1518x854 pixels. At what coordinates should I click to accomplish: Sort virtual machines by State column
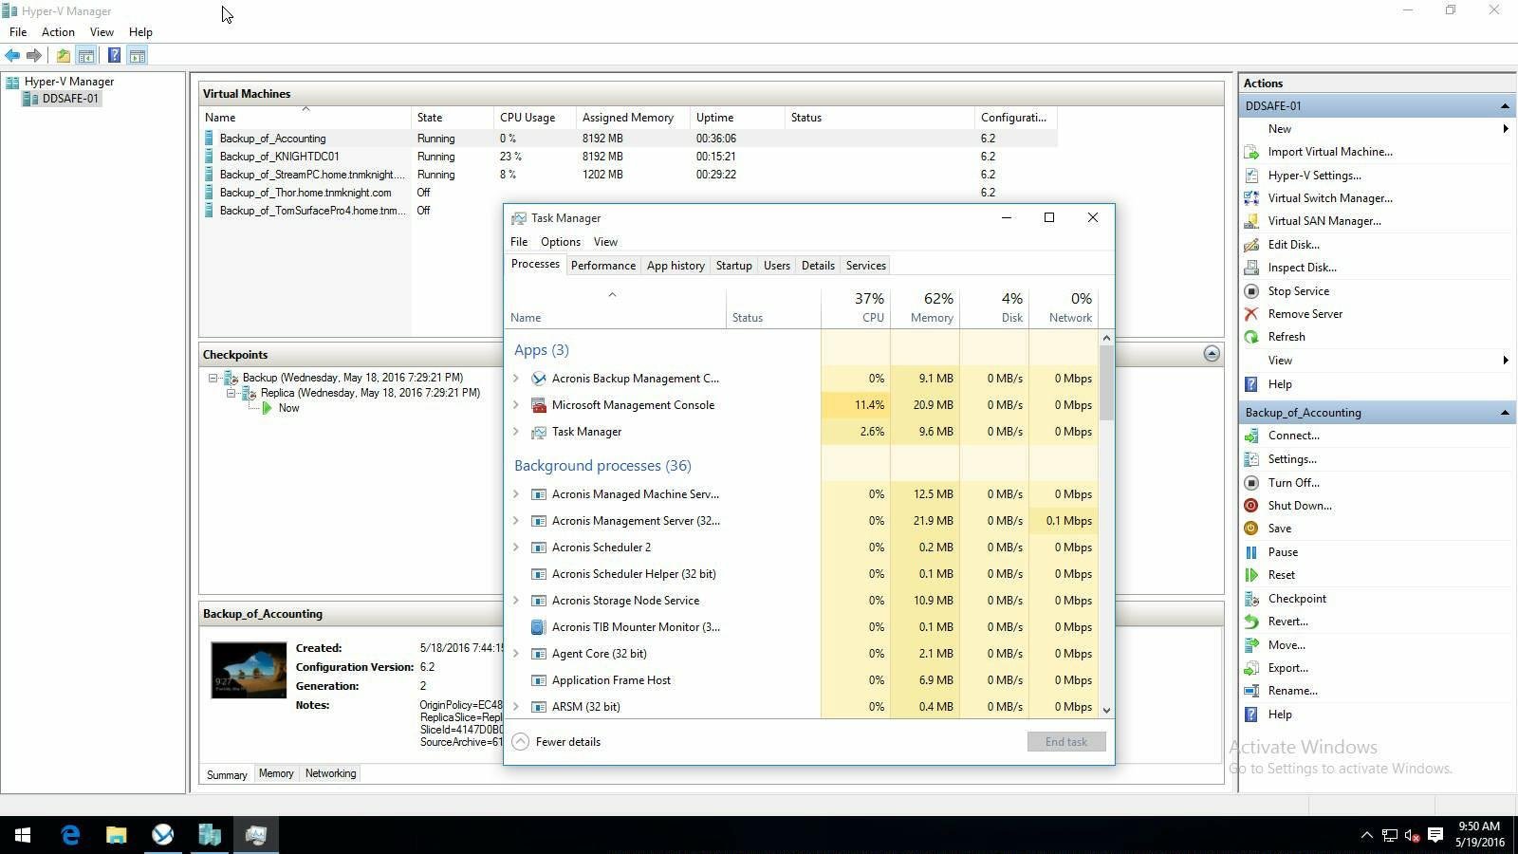453,118
